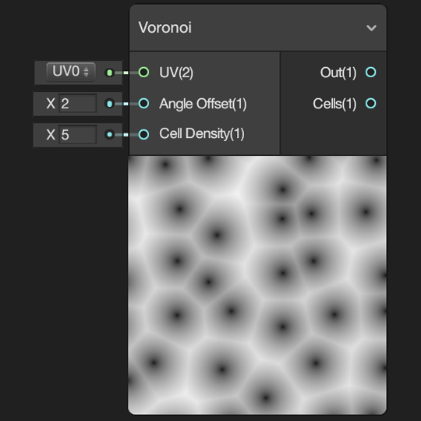Open the UV0 channel dropdown
The width and height of the screenshot is (421, 421).
click(x=71, y=72)
